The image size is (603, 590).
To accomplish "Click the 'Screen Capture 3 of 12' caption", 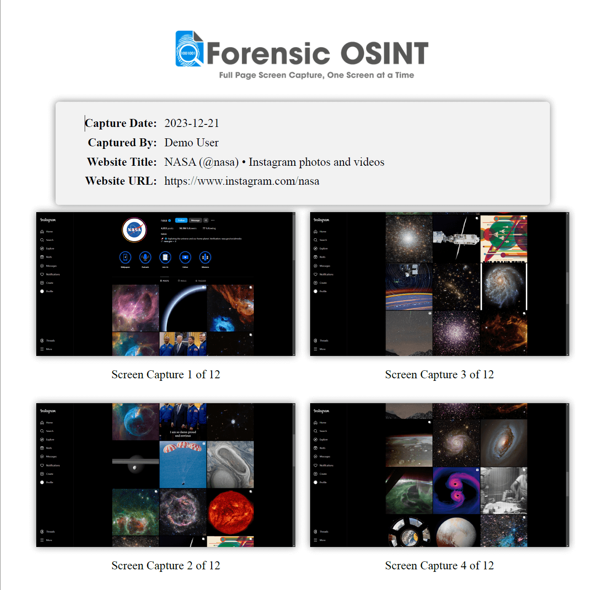I will pyautogui.click(x=440, y=374).
